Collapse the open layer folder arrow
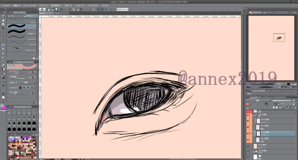Image resolution: width=298 pixels, height=160 pixels. (x=254, y=115)
